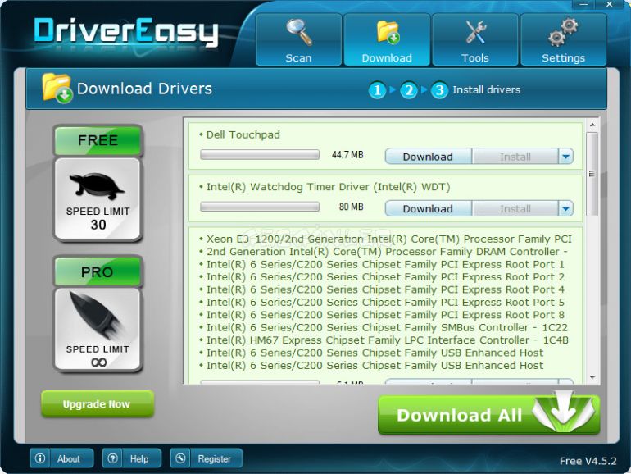
Task: Open dropdown arrow for Intel Watchdog Timer
Action: coord(565,208)
